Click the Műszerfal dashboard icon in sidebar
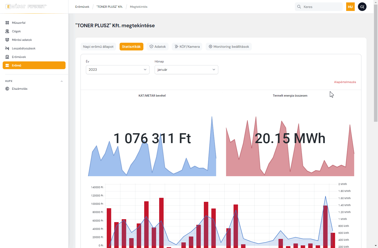Screen dimensions: 378x248 pyautogui.click(x=7, y=23)
